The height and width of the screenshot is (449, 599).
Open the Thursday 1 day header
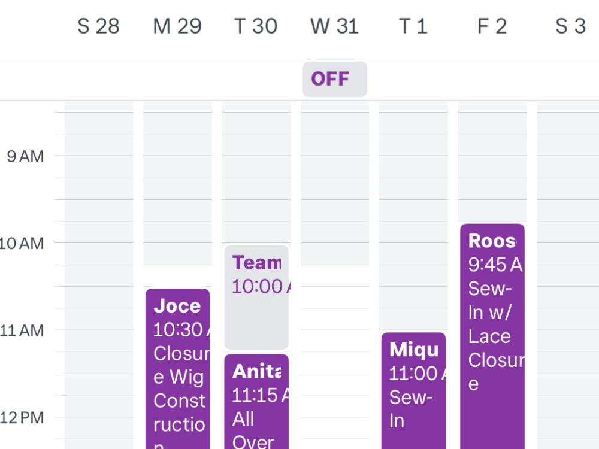(x=413, y=26)
